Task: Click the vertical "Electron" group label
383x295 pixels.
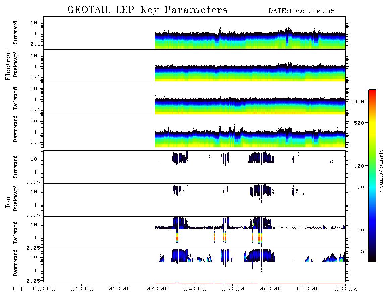Action: 8,65
